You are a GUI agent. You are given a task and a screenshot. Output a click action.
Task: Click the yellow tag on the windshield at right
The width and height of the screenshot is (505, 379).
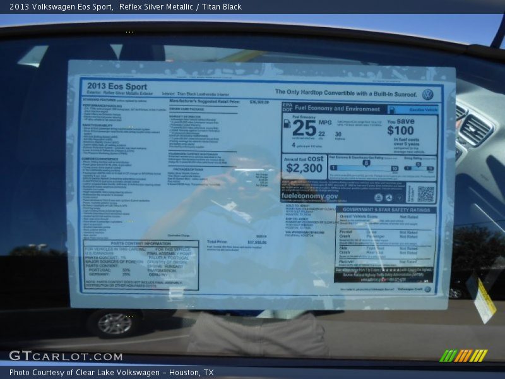[485, 300]
